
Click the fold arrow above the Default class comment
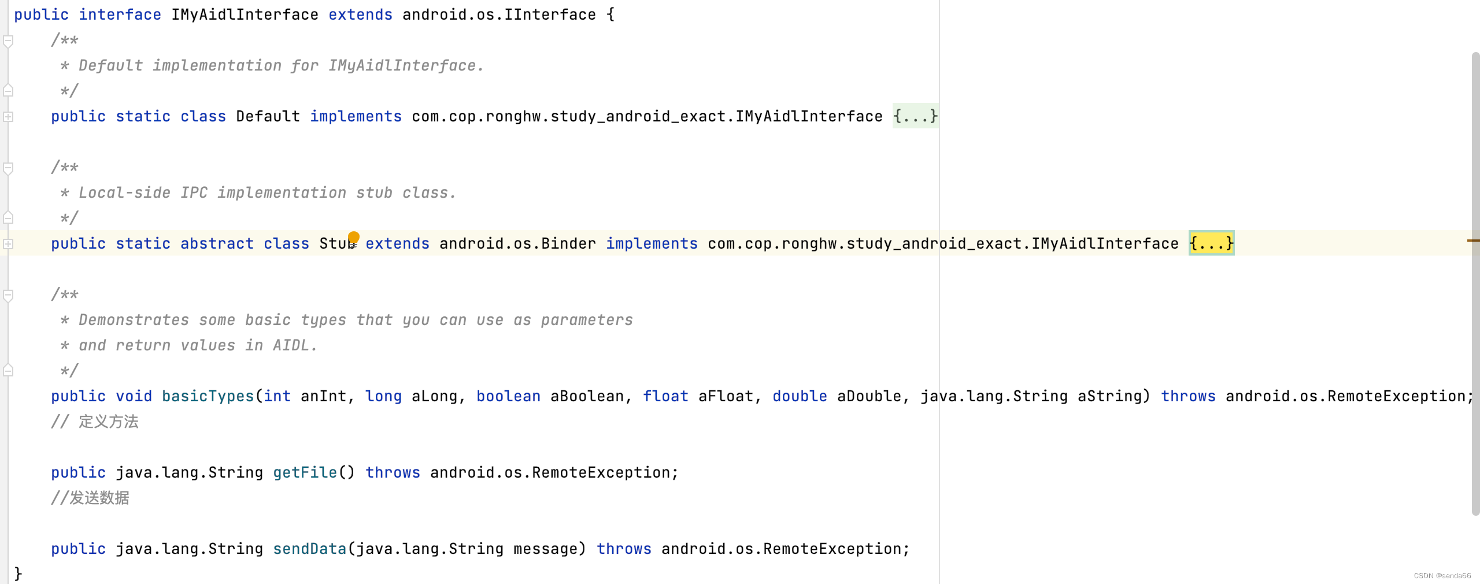pyautogui.click(x=9, y=40)
